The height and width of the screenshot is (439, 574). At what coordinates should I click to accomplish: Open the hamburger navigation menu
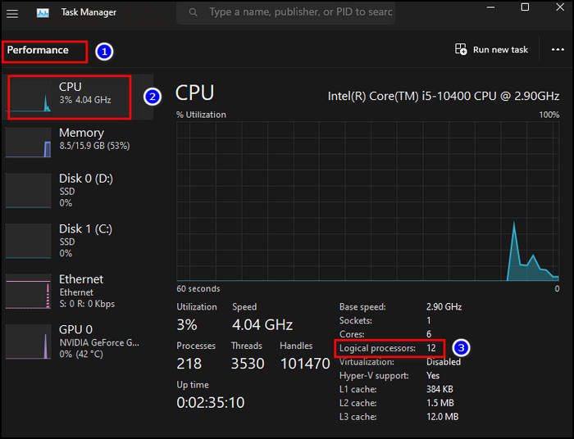coord(12,14)
